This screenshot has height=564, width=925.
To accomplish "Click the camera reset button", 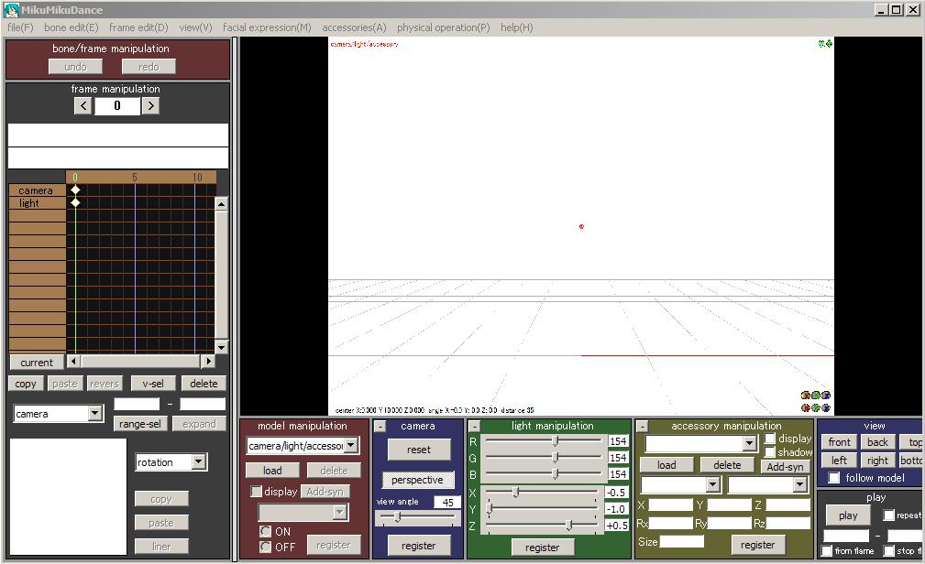I will coord(419,450).
